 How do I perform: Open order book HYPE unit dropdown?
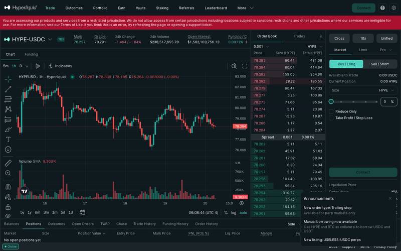tap(315, 46)
